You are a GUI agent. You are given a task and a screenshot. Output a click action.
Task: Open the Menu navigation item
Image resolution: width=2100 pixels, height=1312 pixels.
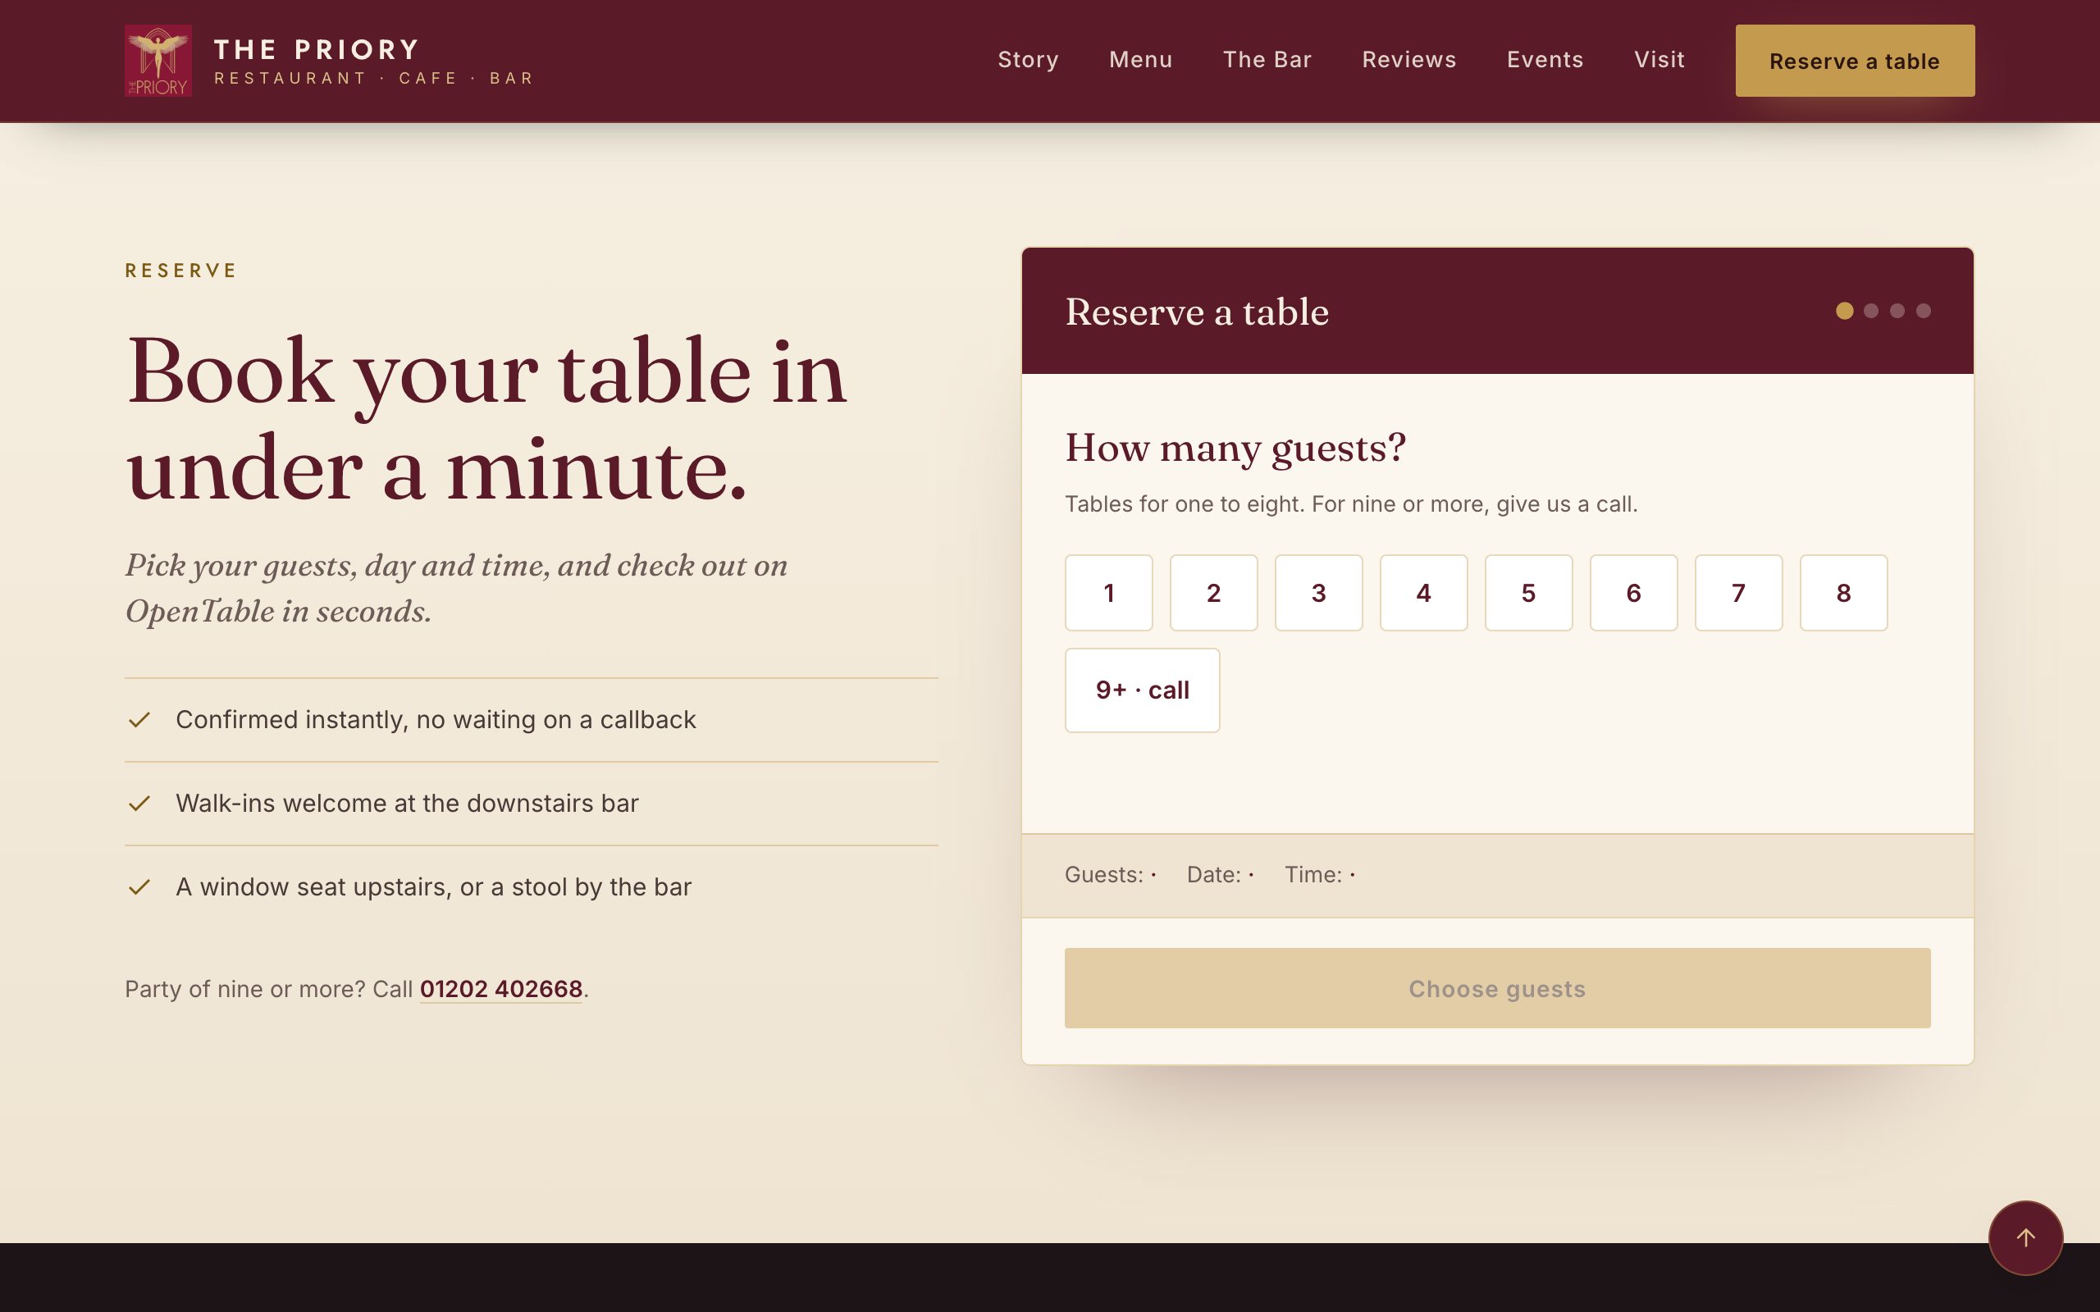click(1140, 60)
